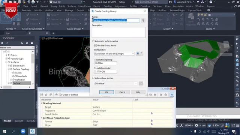Screen dimensions: 240x135
Task: Click the Tessellation spacing input field
Action: (x=105, y=63)
